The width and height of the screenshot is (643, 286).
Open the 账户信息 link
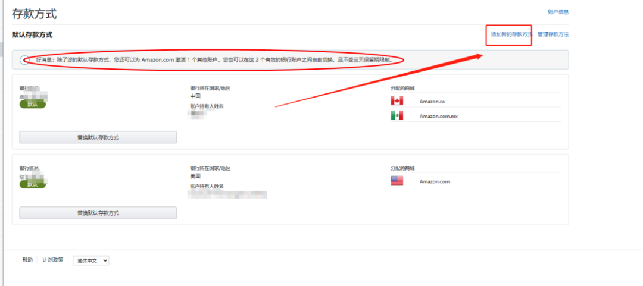(x=558, y=12)
